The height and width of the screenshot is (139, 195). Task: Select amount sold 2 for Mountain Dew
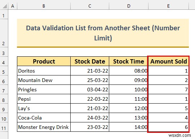coord(169,80)
